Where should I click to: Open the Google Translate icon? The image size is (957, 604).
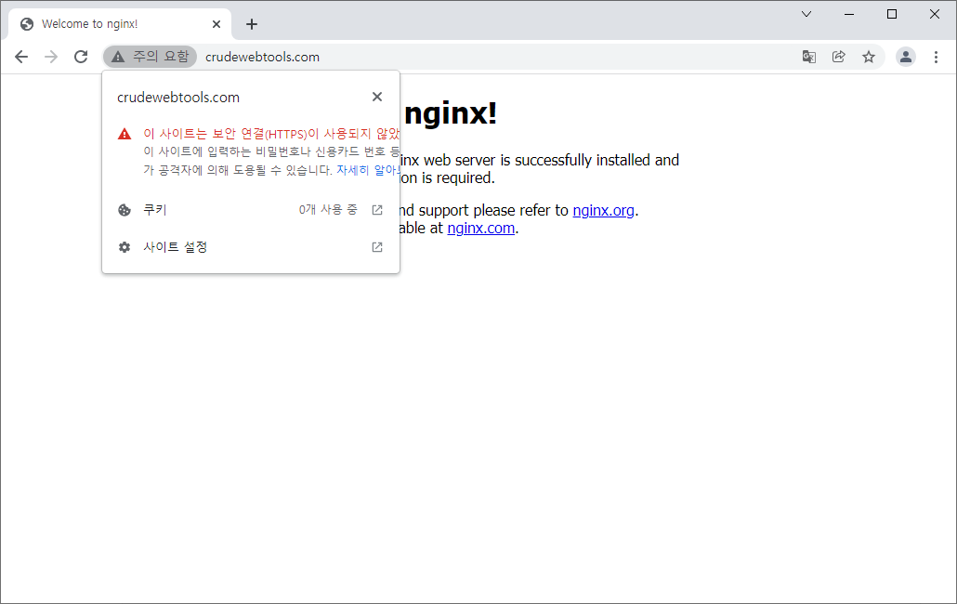click(x=808, y=57)
